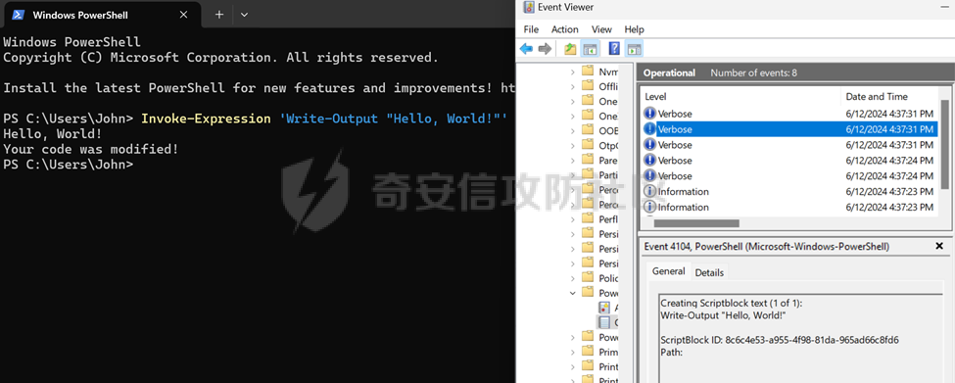Expand the Perfl tree node
Viewport: 955px width, 383px height.
pyautogui.click(x=573, y=219)
